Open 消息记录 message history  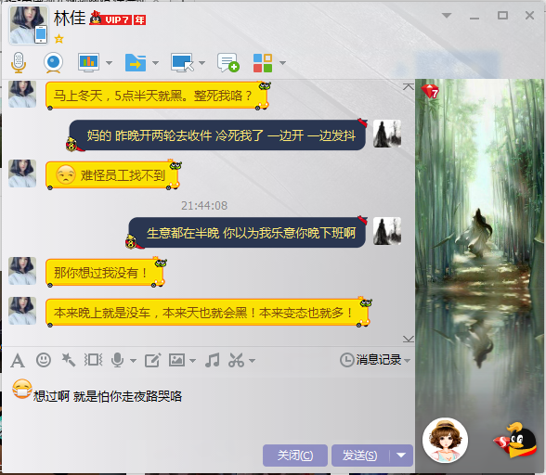pos(370,360)
